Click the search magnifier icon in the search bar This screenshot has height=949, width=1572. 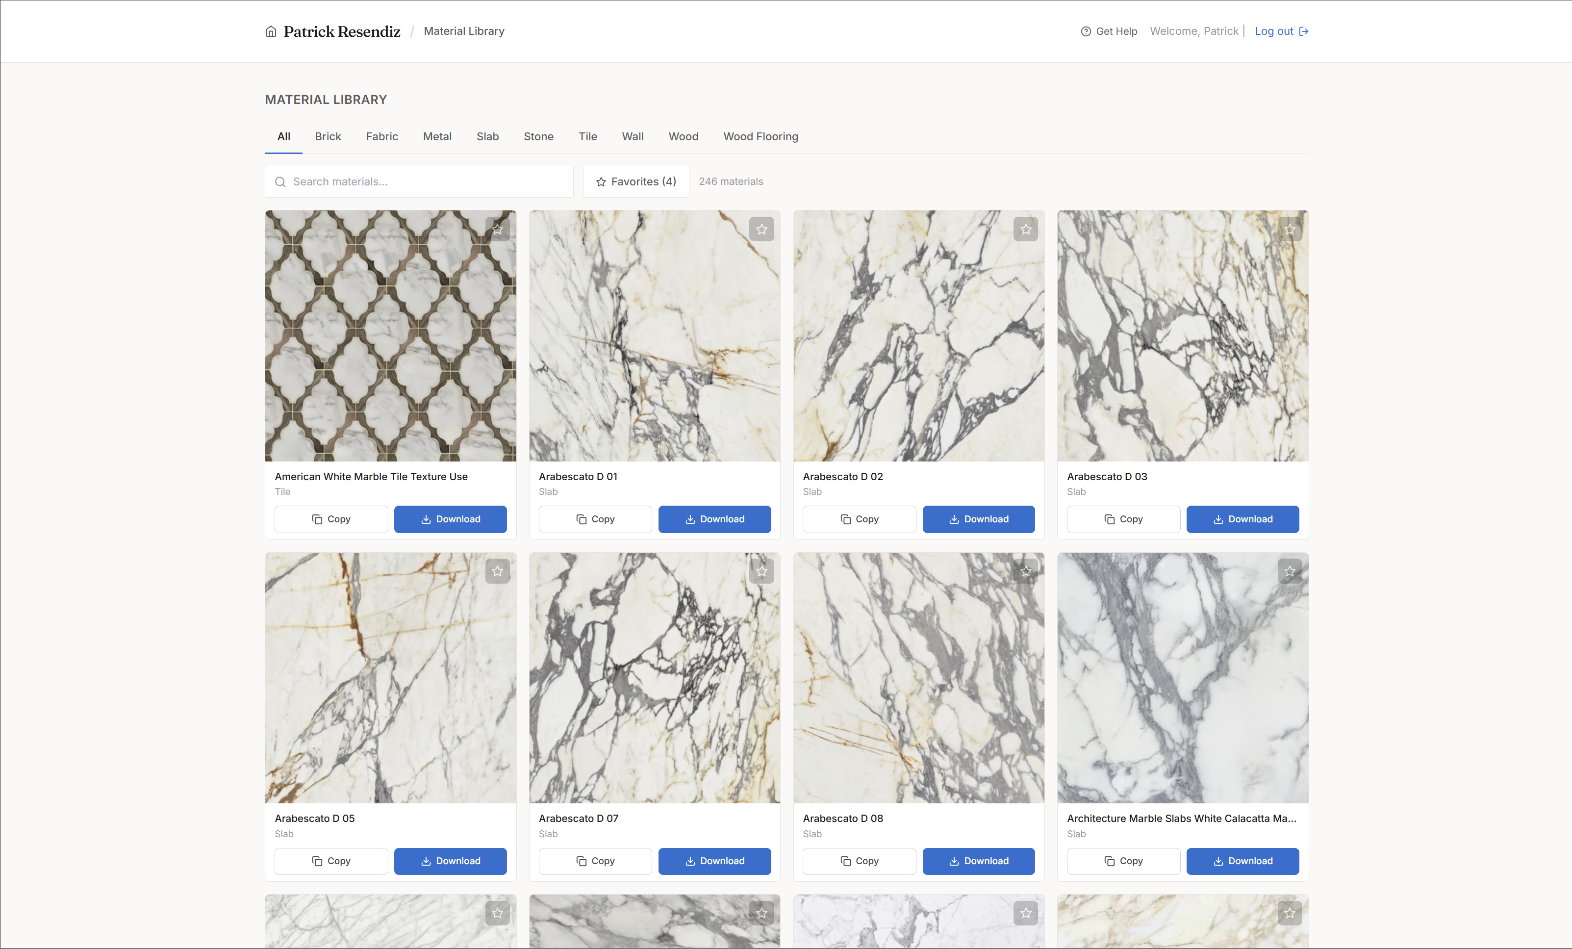point(280,182)
